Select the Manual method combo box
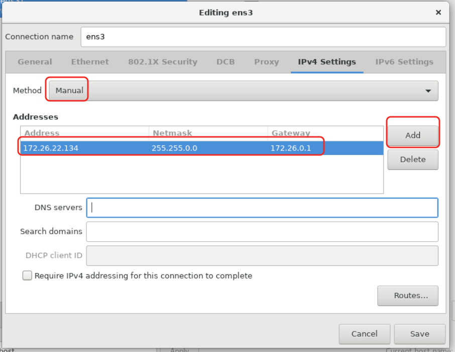This screenshot has width=455, height=352. [244, 91]
